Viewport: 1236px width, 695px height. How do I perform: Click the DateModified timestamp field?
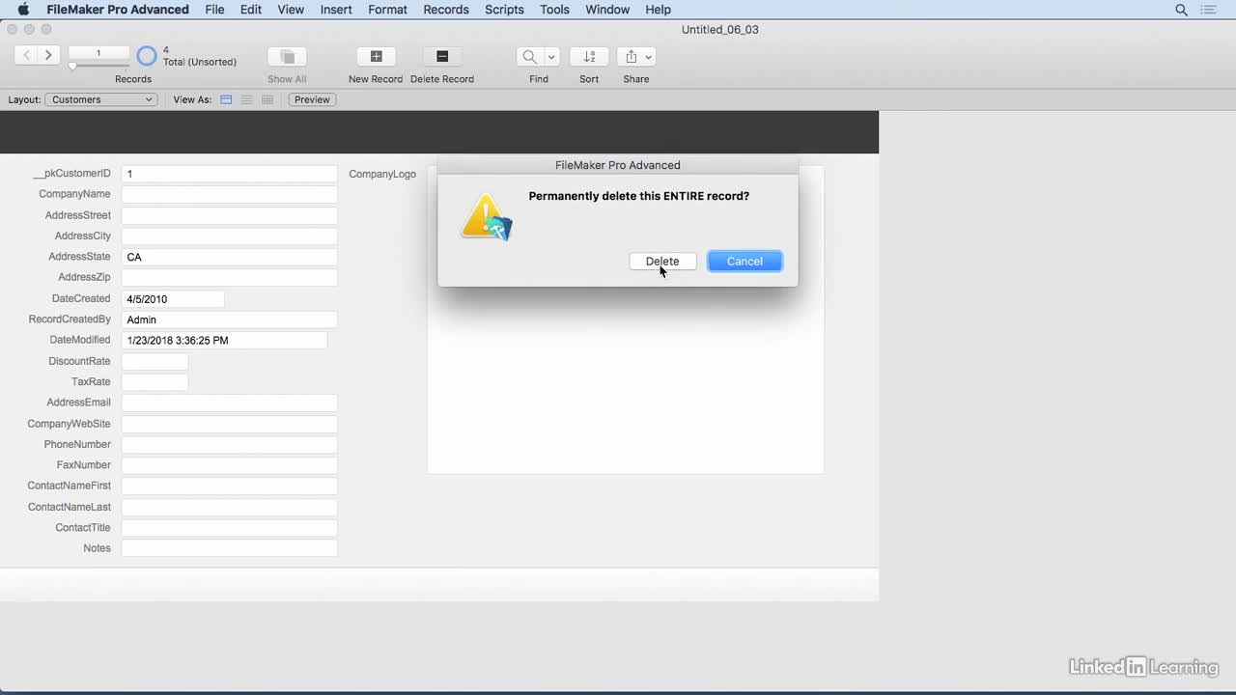pyautogui.click(x=224, y=340)
